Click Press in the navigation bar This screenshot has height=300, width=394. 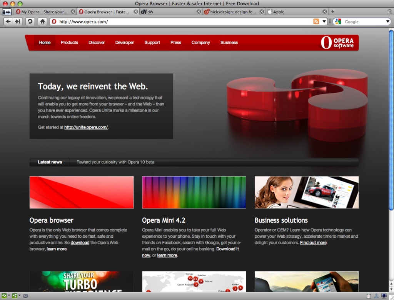pos(176,42)
